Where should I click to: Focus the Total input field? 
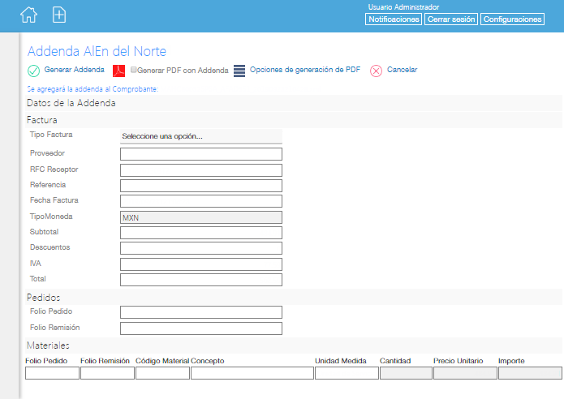point(201,280)
